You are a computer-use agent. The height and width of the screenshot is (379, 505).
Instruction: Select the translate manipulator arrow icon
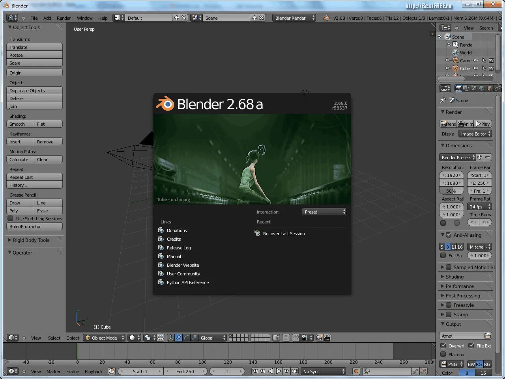tap(178, 338)
